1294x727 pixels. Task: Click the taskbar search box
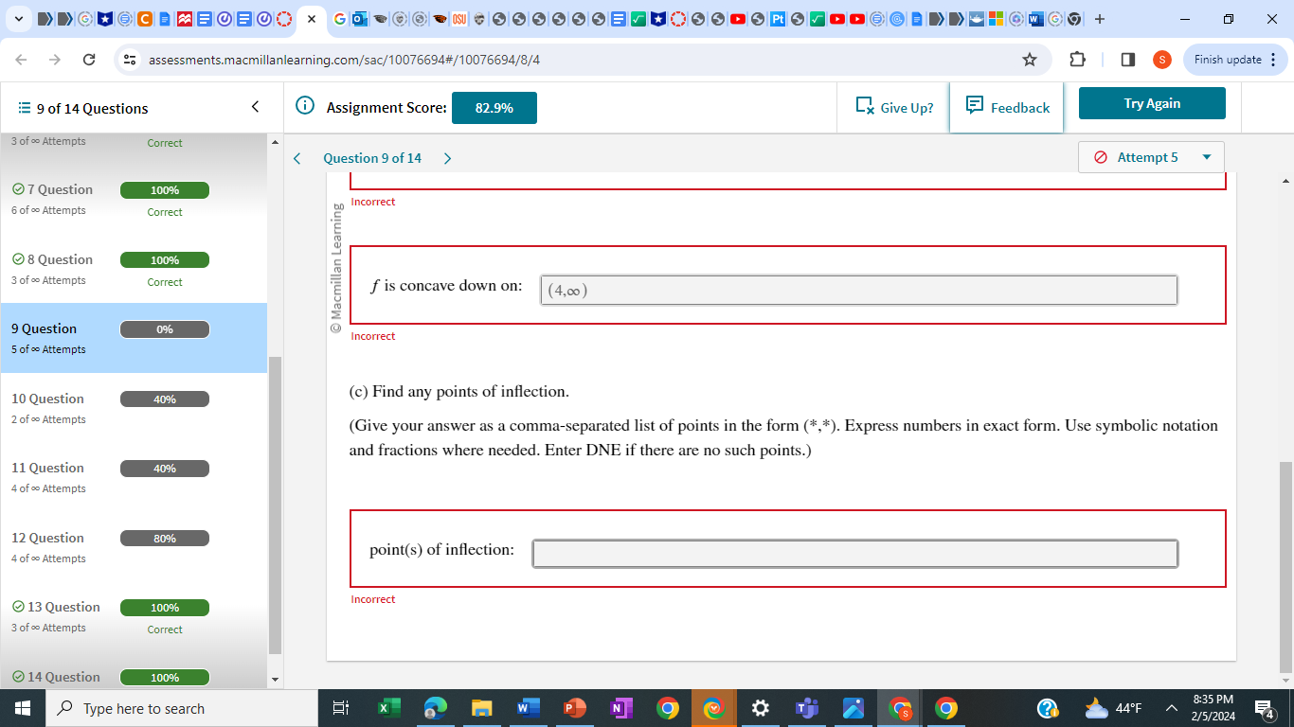181,708
